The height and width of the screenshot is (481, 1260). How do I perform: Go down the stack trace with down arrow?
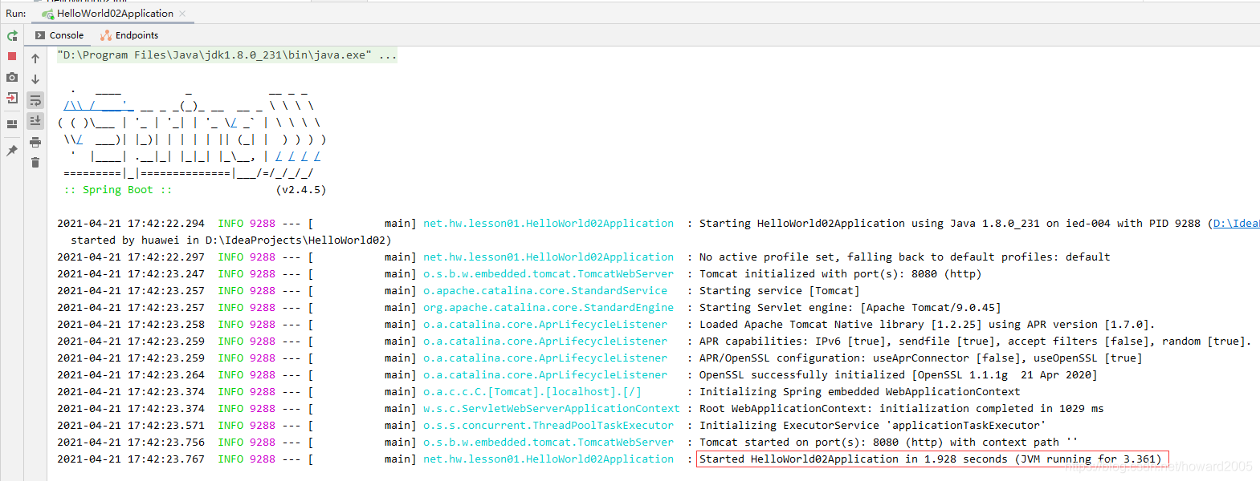pos(35,79)
